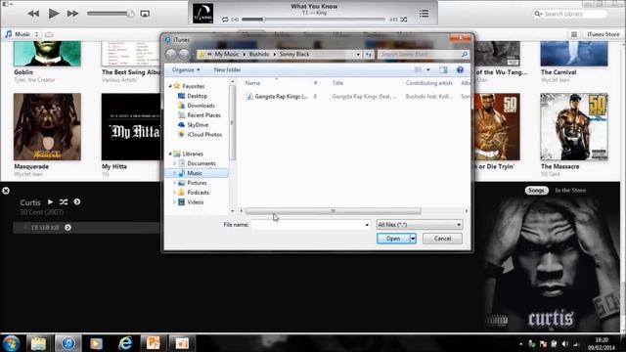The width and height of the screenshot is (626, 352).
Task: Click the rewind previous track button
Action: click(x=33, y=14)
